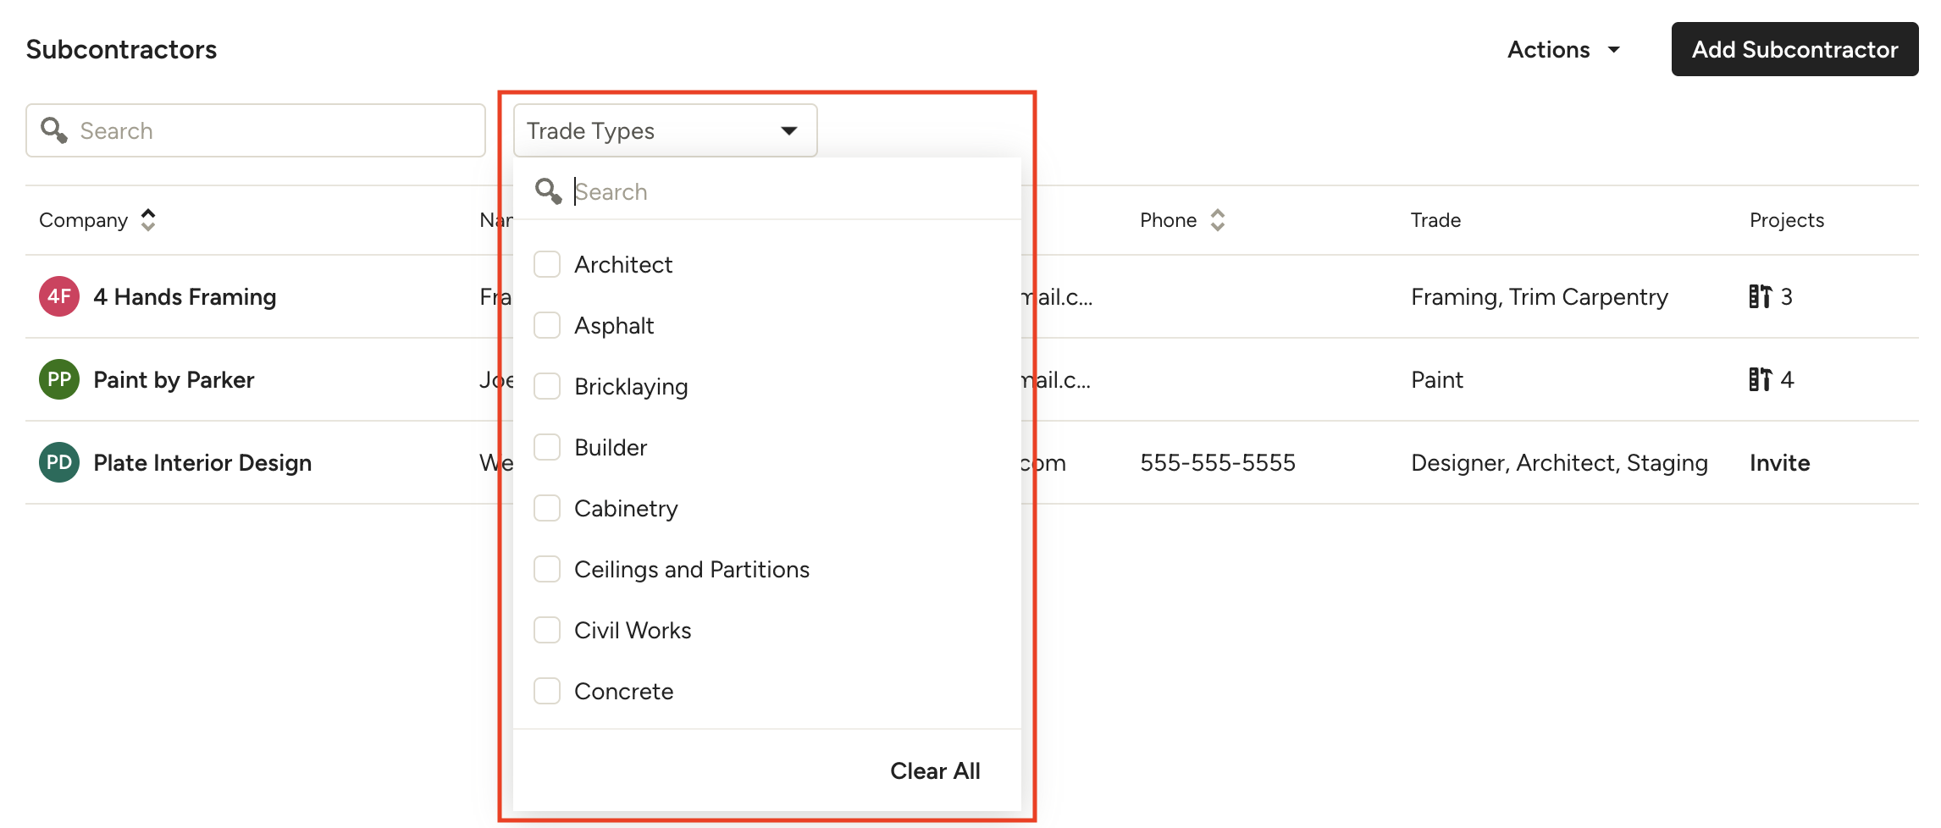Focus the main subcontractor Search field
This screenshot has height=828, width=1941.
pyautogui.click(x=256, y=130)
